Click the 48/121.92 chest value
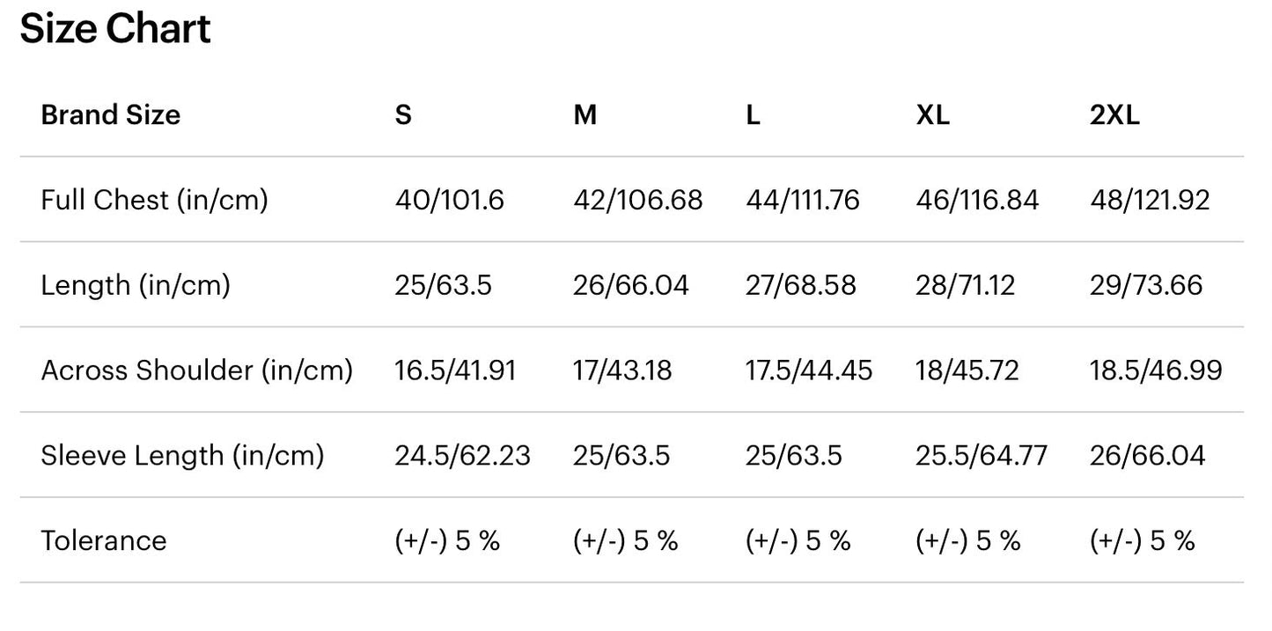The image size is (1272, 631). tap(1150, 200)
